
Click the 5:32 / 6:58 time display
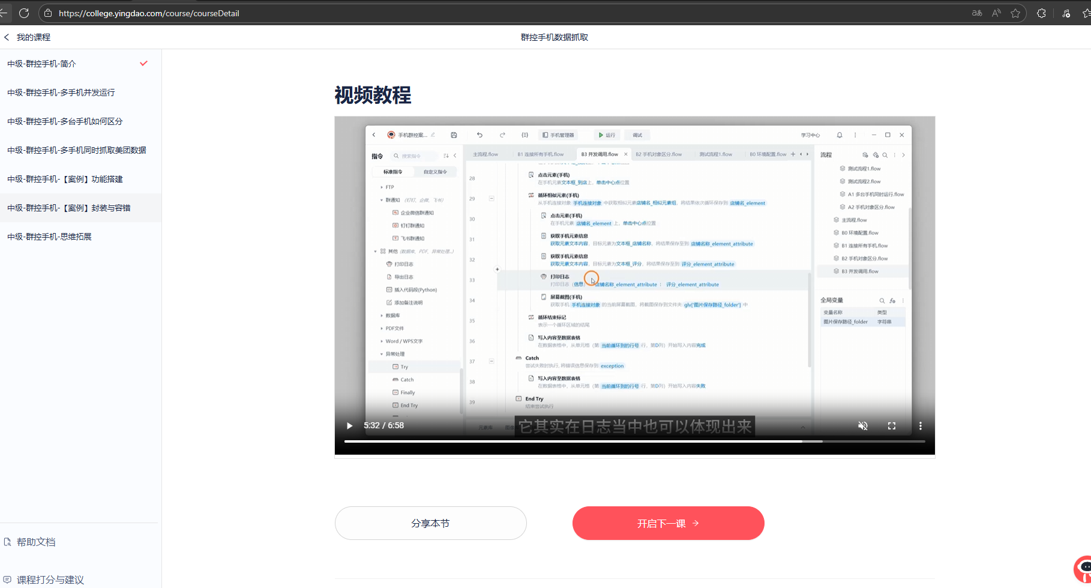pos(383,426)
